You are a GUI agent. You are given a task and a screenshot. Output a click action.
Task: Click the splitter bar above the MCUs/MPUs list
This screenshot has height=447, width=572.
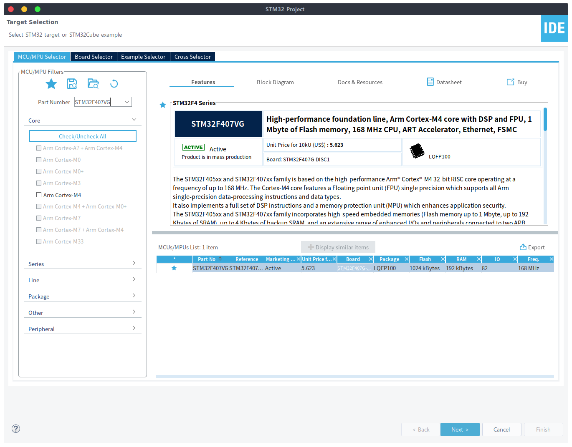355,233
